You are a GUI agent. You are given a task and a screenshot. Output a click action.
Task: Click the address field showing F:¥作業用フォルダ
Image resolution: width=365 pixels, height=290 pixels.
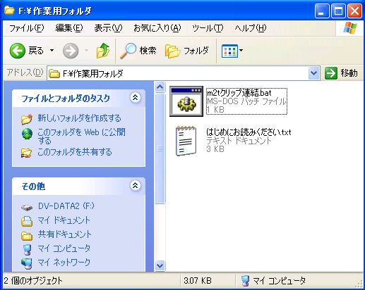point(178,74)
